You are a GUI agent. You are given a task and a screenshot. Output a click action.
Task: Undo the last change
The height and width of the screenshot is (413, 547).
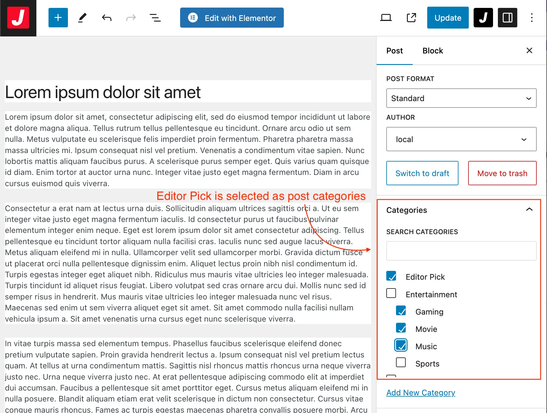107,18
